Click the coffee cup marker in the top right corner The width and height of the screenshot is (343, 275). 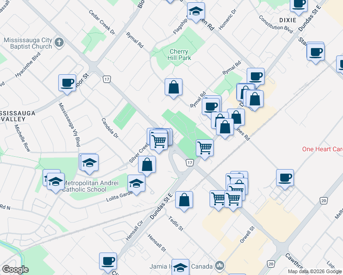pos(299,6)
